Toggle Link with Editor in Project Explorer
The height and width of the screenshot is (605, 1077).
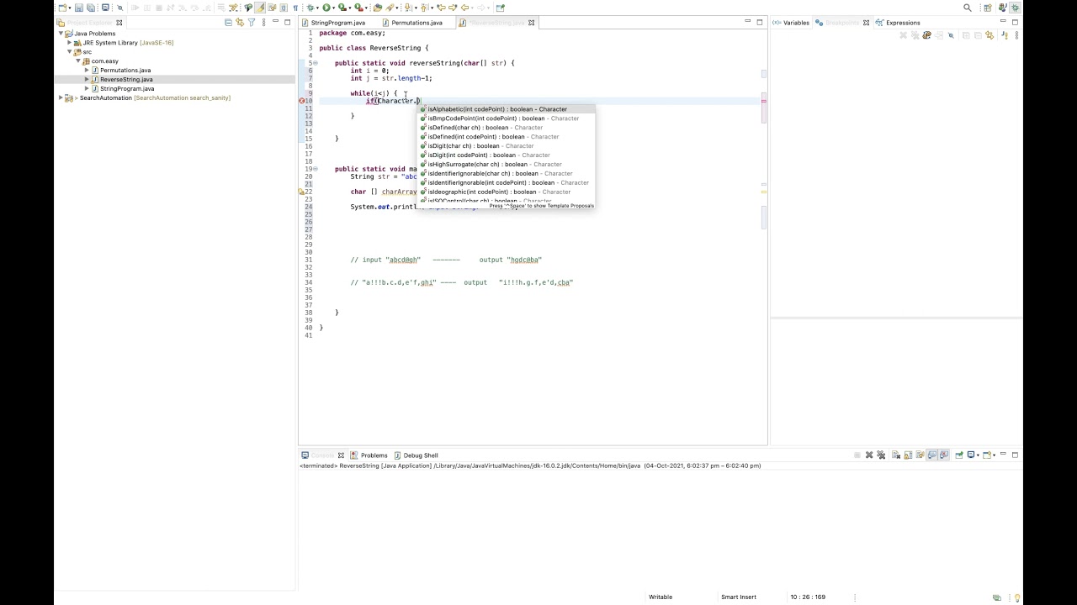pyautogui.click(x=240, y=23)
